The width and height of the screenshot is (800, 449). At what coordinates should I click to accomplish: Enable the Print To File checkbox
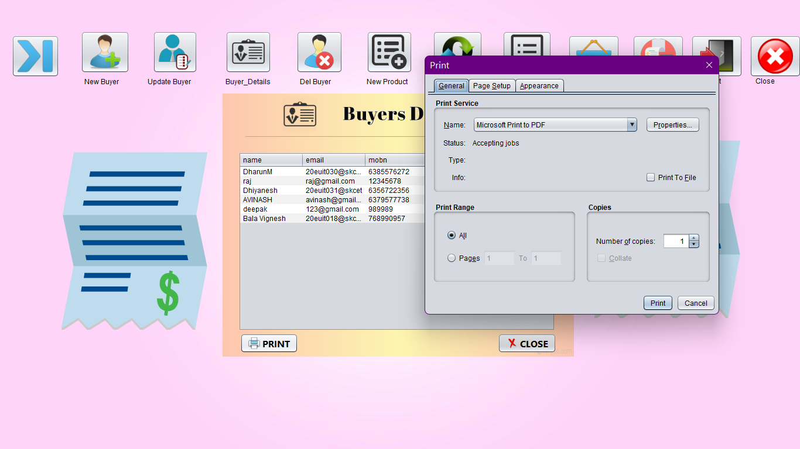pyautogui.click(x=651, y=177)
